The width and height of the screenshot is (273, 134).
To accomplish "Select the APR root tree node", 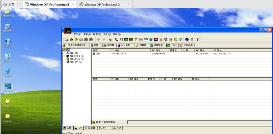I will click(68, 50).
